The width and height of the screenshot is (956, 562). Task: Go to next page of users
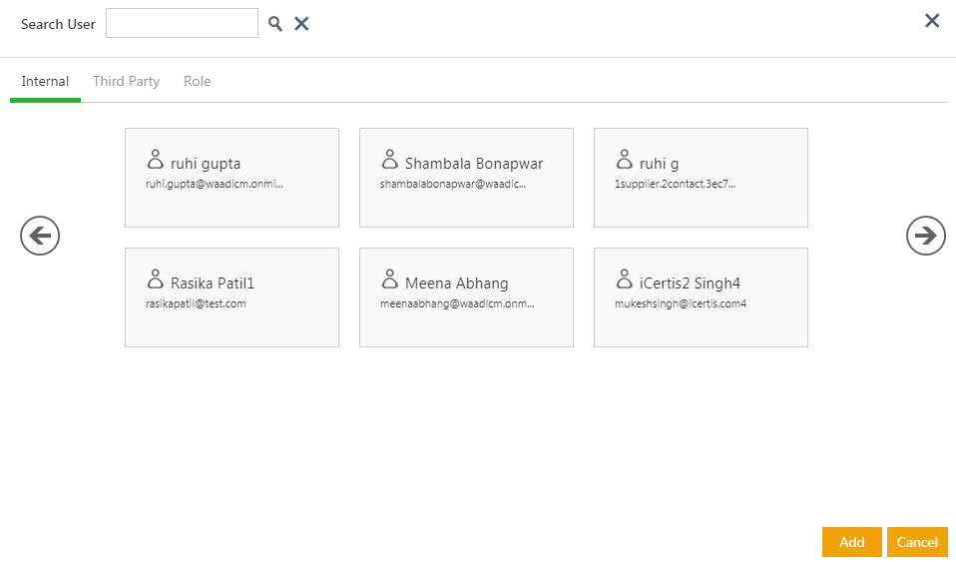925,236
